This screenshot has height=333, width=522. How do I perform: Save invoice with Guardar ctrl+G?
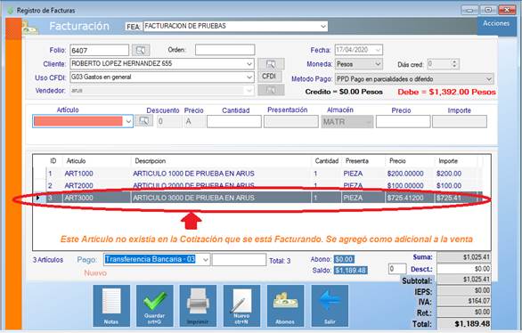pyautogui.click(x=154, y=305)
